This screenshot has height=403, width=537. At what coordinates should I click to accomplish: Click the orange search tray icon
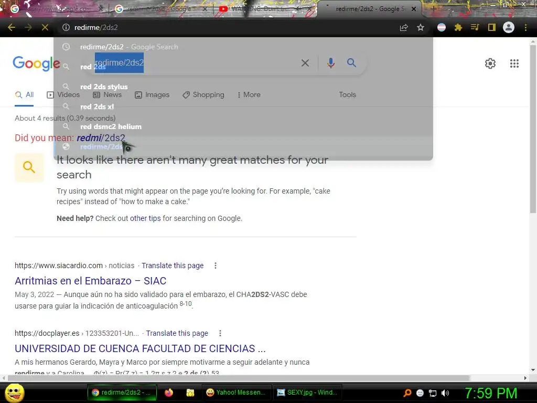(x=407, y=393)
